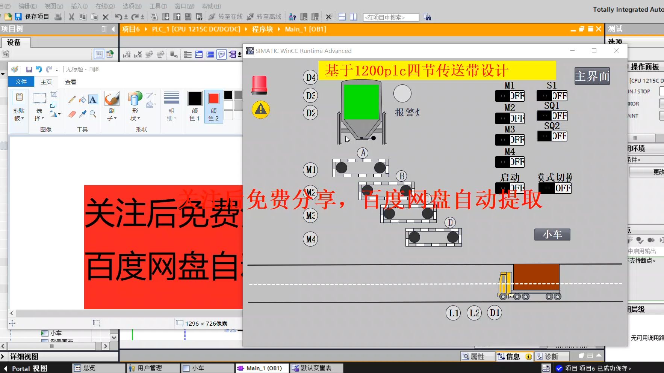Select the Text tool in Paint
This screenshot has height=373, width=664.
click(93, 99)
